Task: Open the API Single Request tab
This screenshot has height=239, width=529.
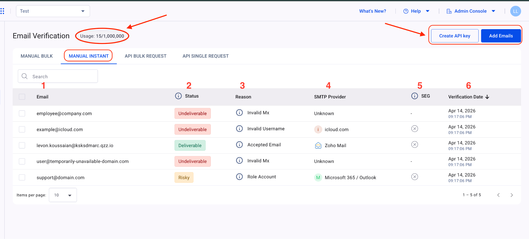Action: click(205, 56)
